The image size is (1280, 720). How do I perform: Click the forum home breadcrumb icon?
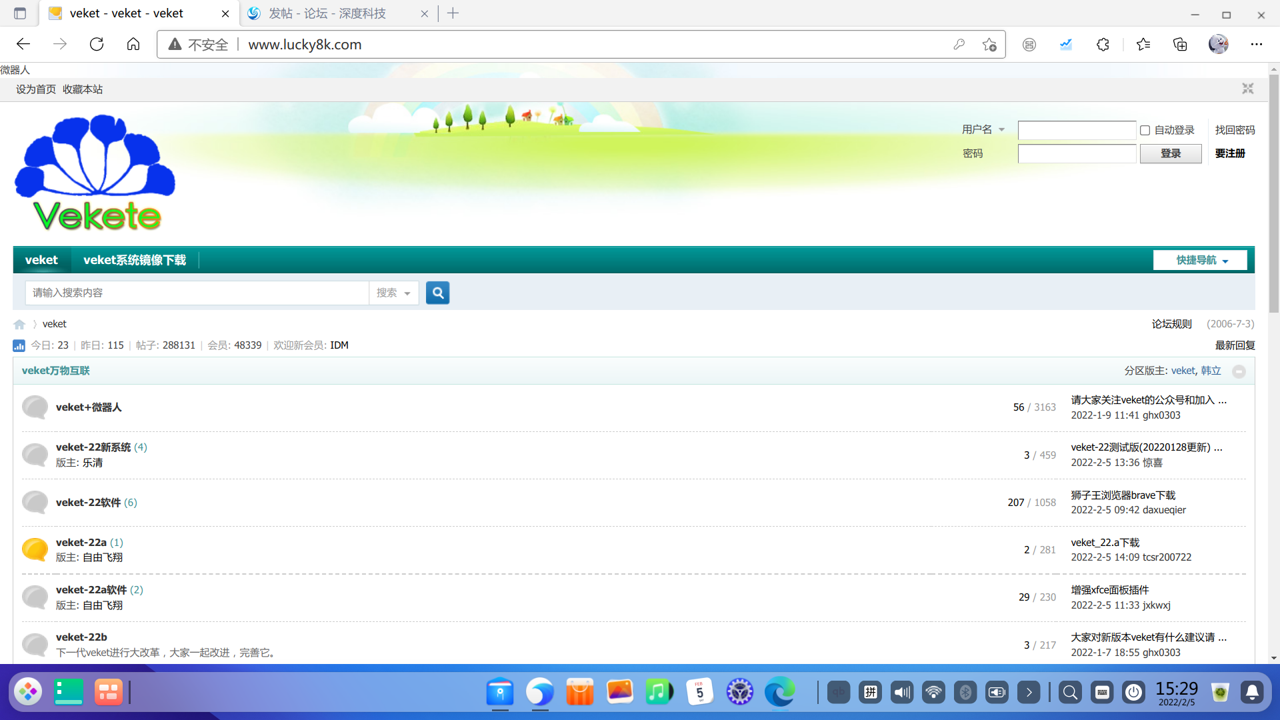tap(19, 325)
